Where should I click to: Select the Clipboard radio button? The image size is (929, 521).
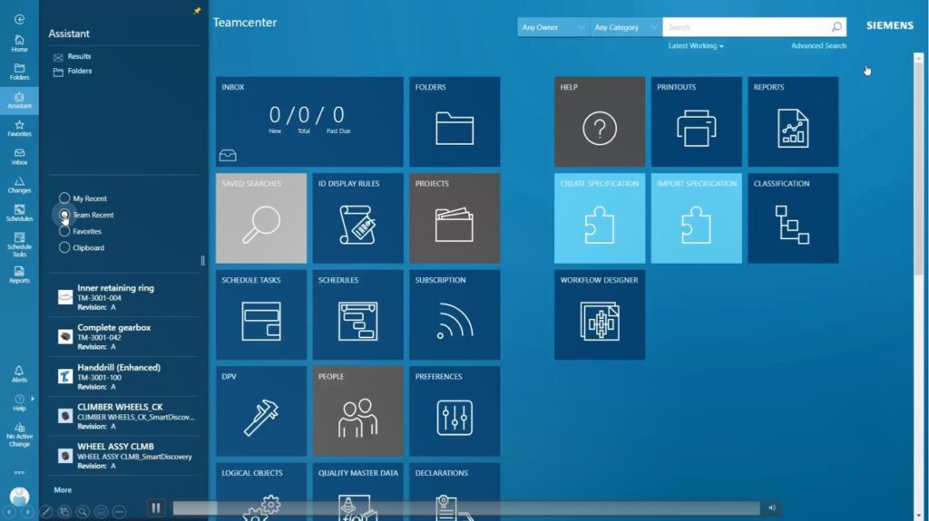pyautogui.click(x=64, y=247)
